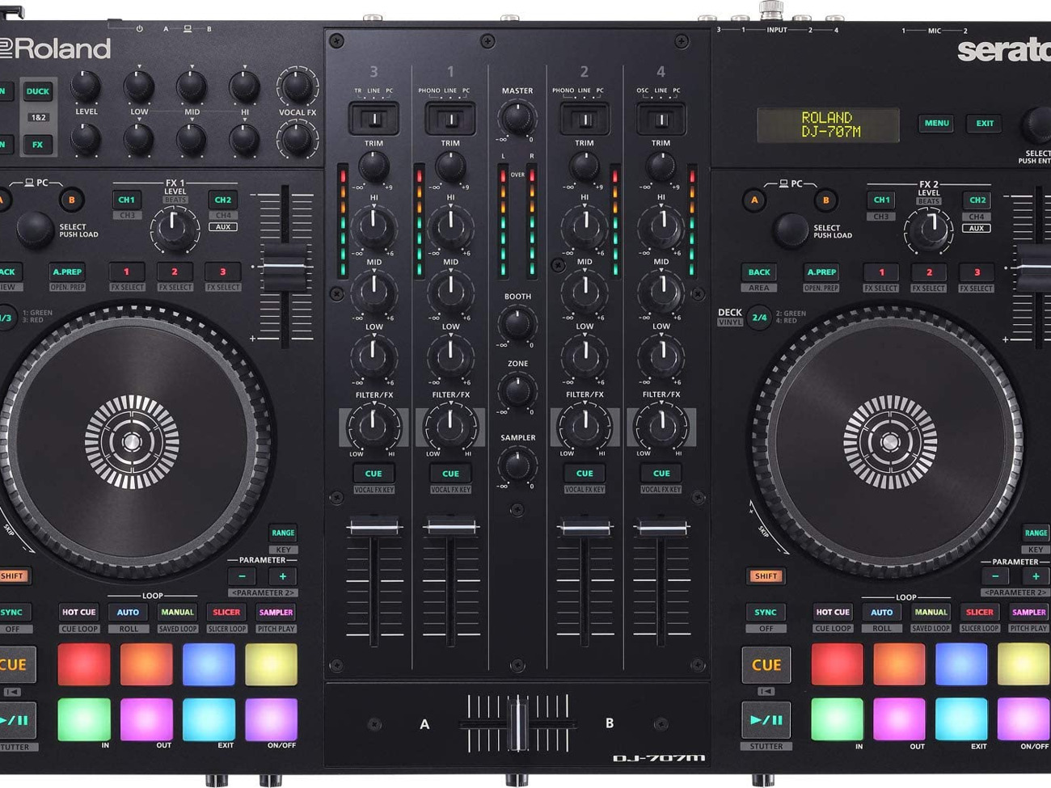Viewport: 1051px width, 788px height.
Task: Click the mixer SAMPLER volume knob
Action: point(517,466)
